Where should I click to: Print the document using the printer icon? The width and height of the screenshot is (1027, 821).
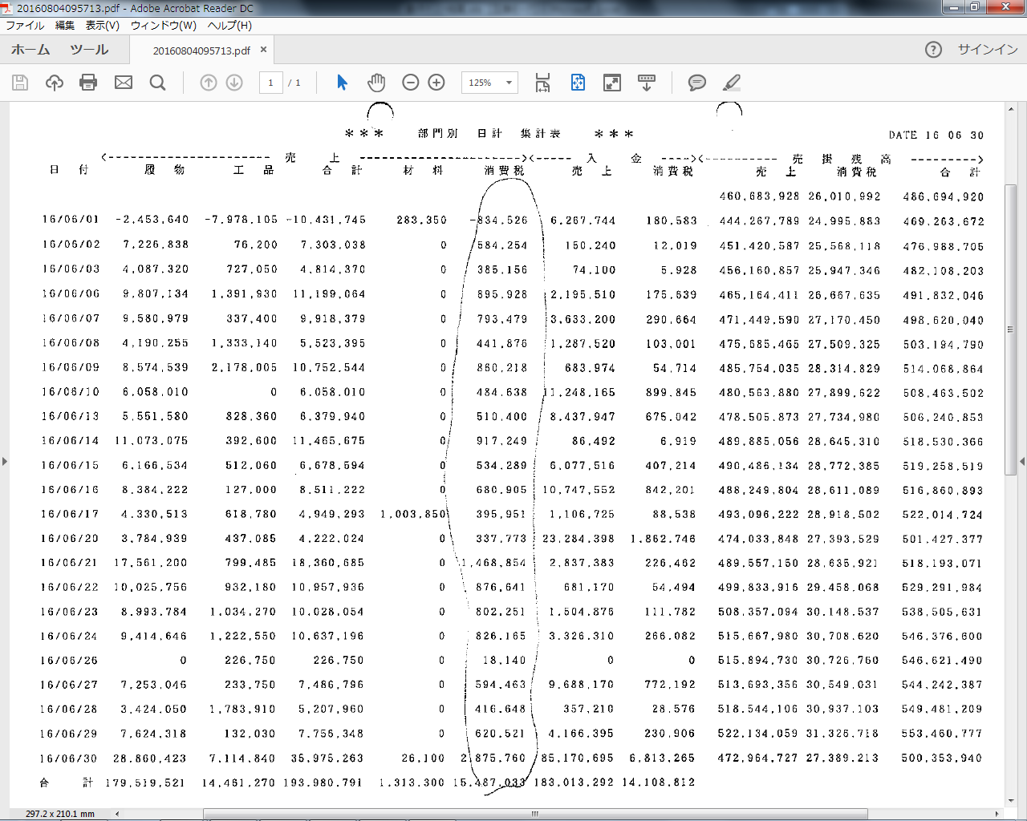pyautogui.click(x=88, y=83)
